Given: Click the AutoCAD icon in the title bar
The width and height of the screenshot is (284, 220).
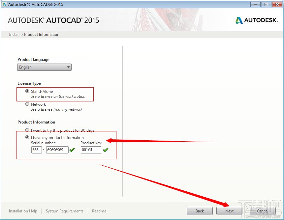Looking at the screenshot, I should 5,4.
